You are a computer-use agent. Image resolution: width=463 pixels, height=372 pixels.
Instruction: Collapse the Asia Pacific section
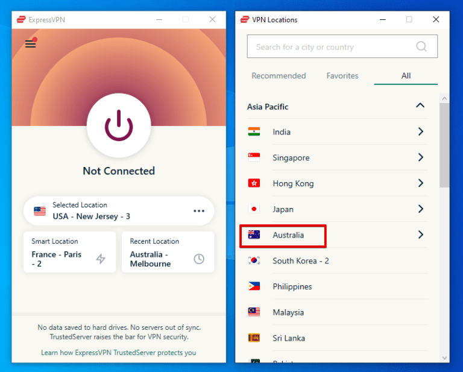[x=420, y=106]
